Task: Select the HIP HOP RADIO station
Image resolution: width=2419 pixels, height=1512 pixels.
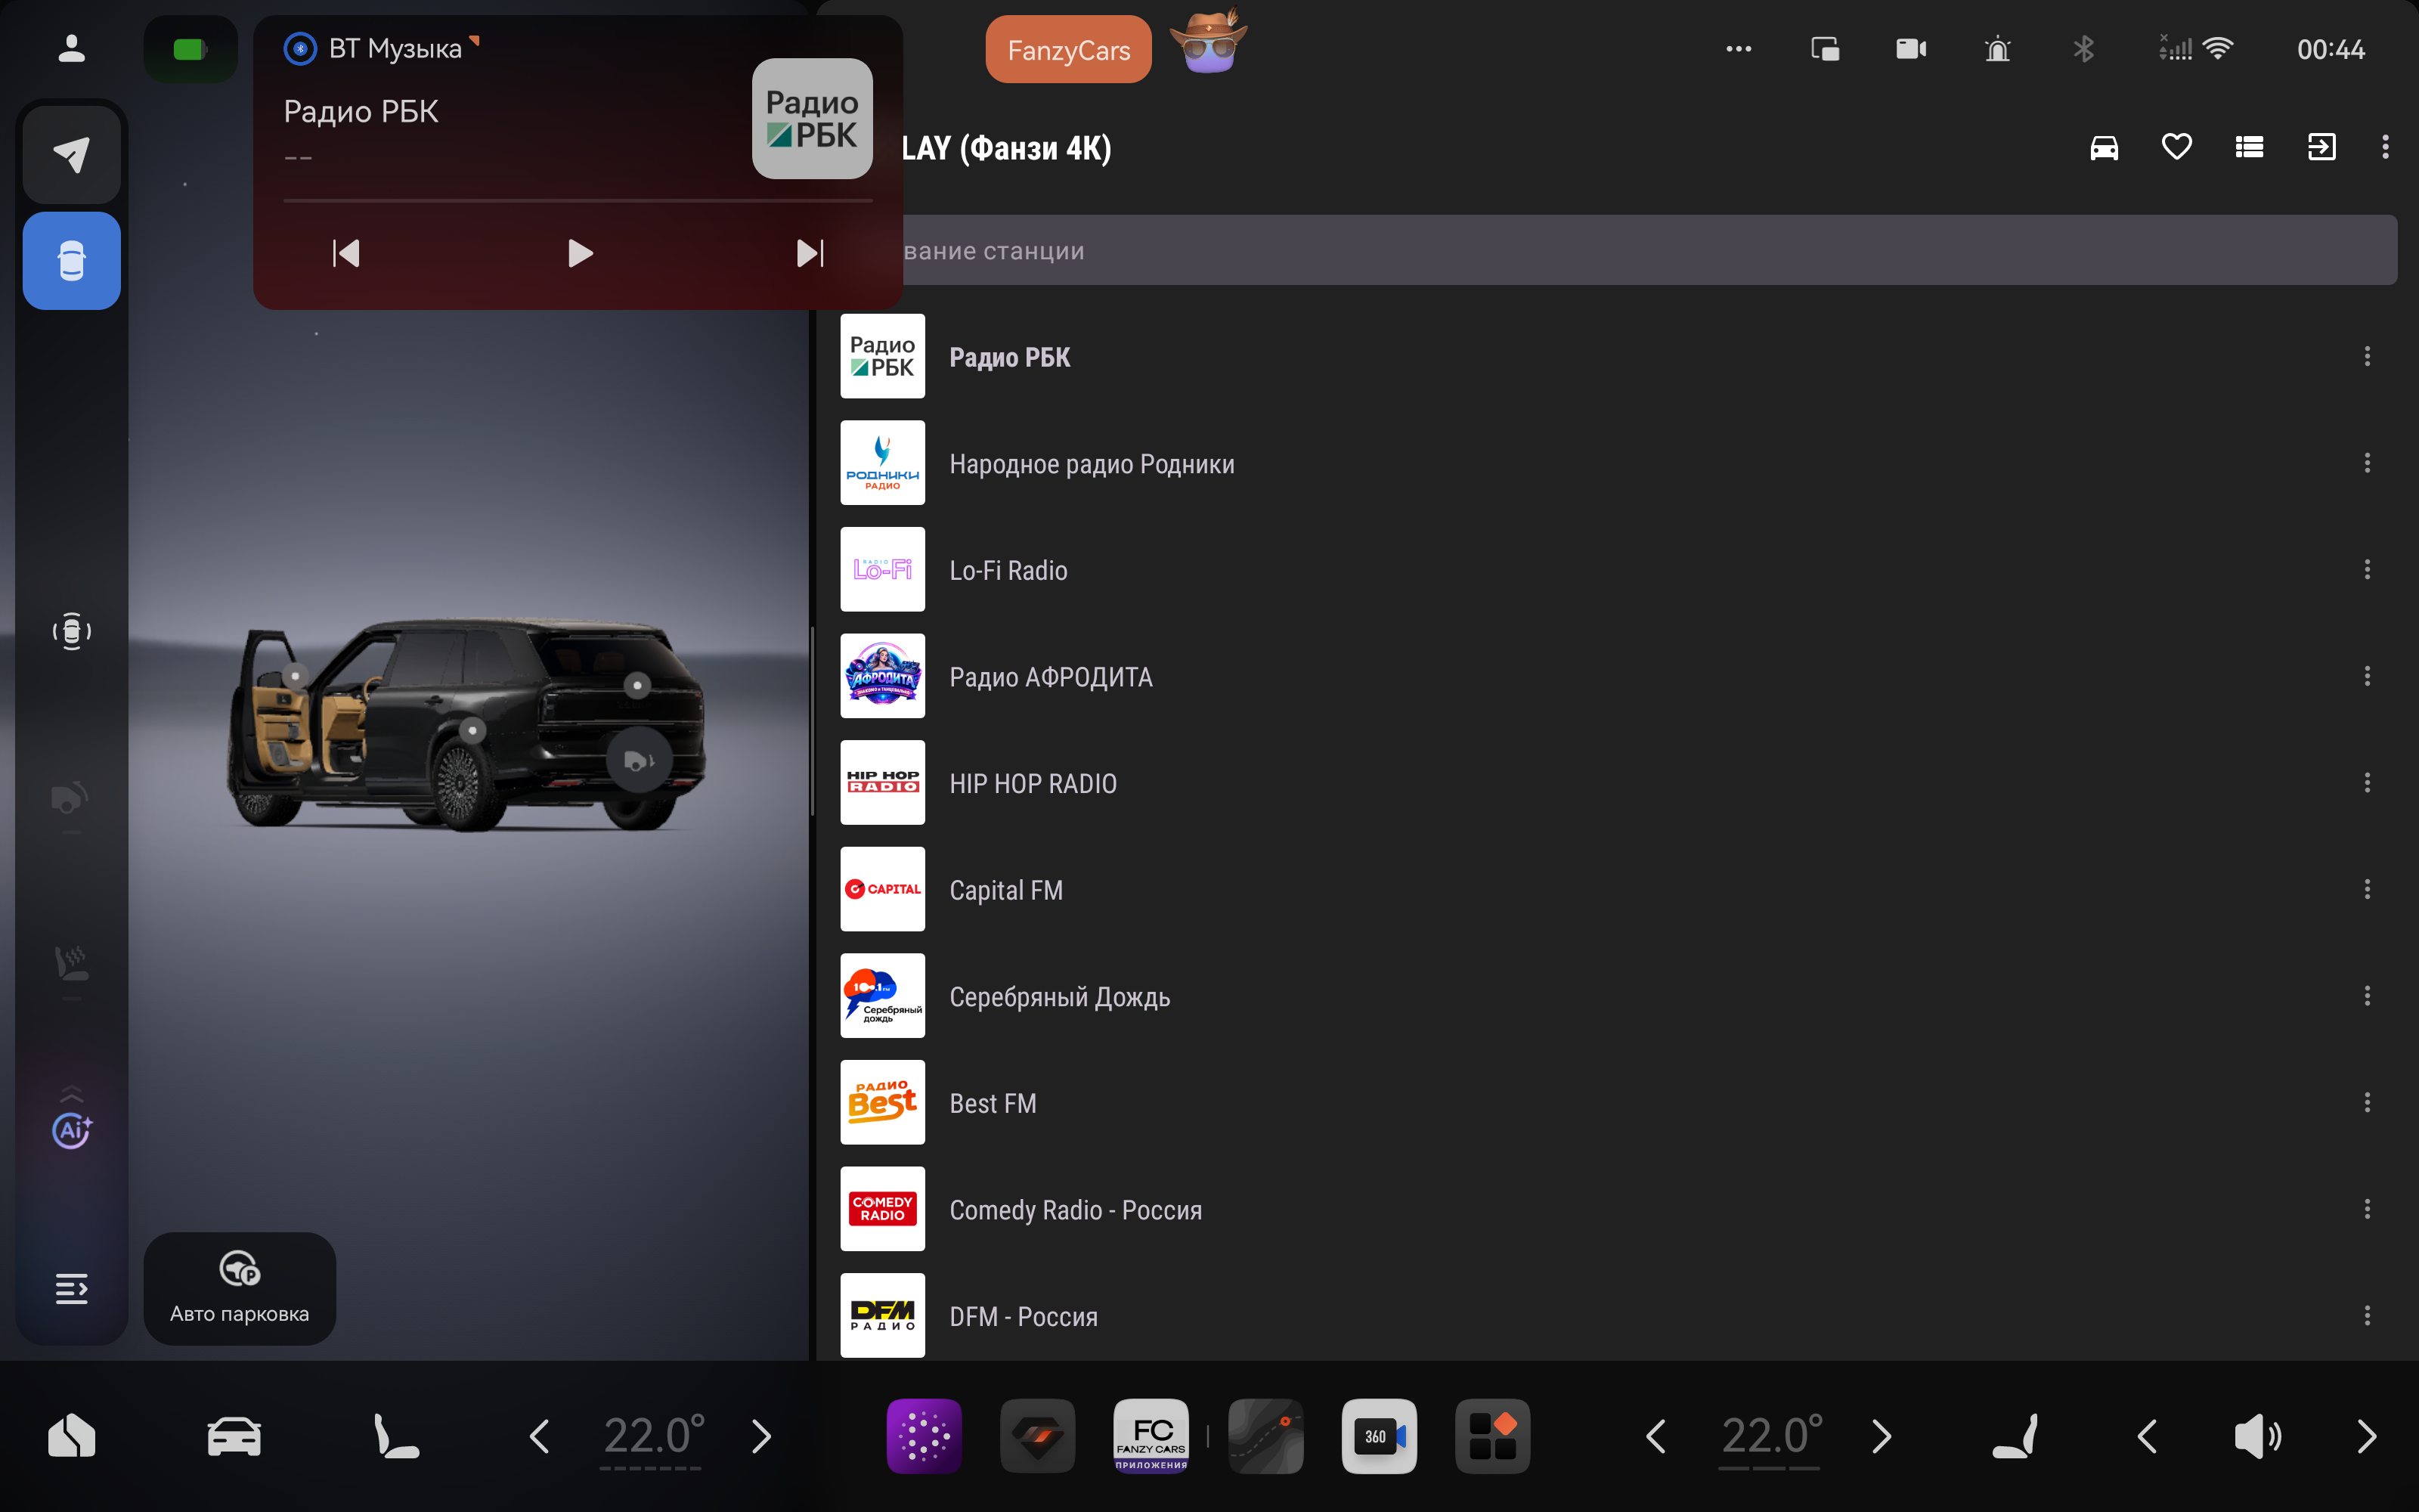Action: (1618, 783)
